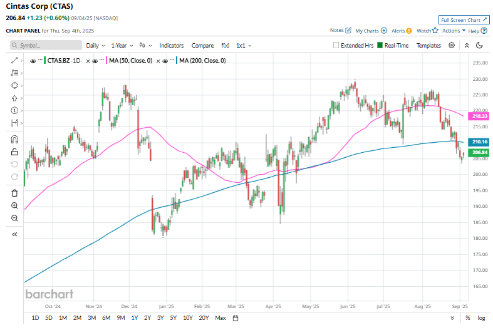Toggle visibility of MA 50 indicator
493x330 pixels.
(95, 61)
